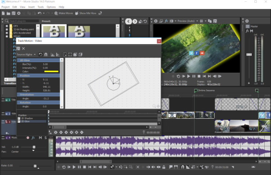Open the Insert menu
The image size is (271, 175).
[31, 7]
